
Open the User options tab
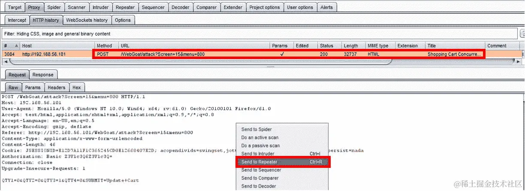coord(300,7)
